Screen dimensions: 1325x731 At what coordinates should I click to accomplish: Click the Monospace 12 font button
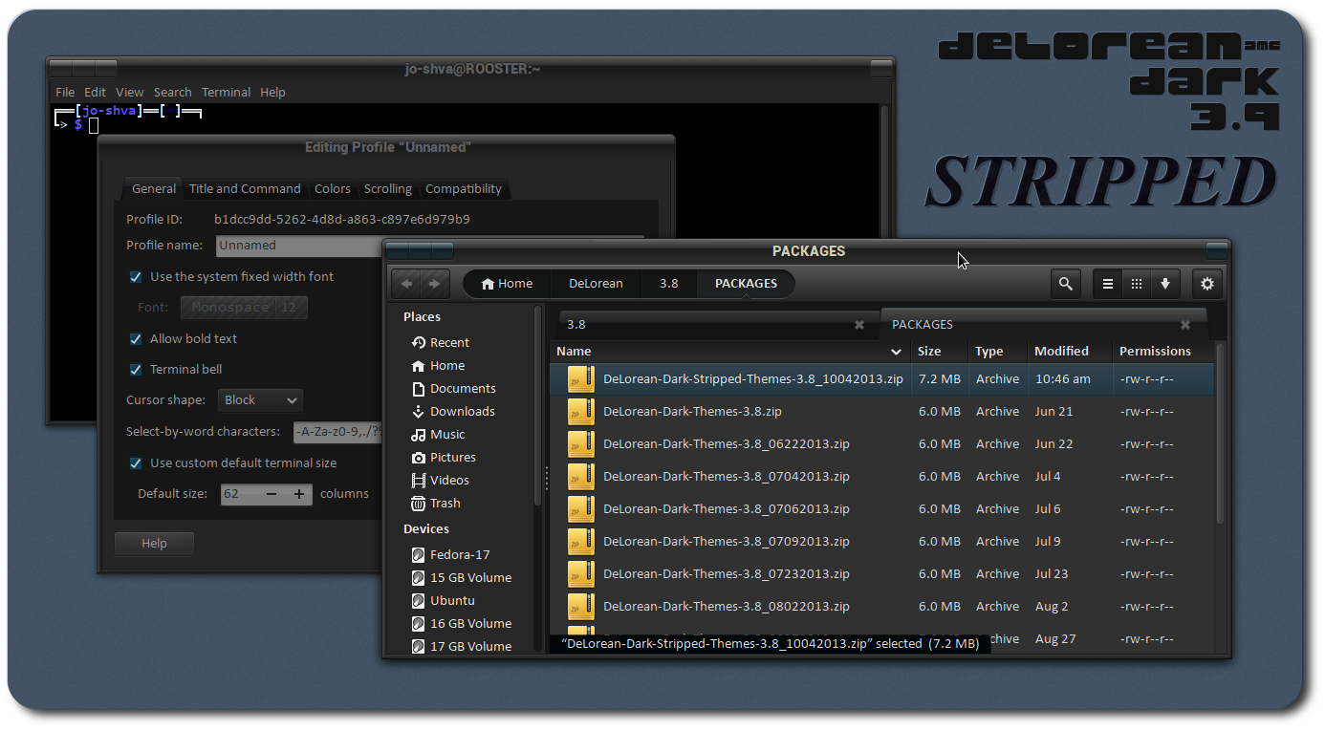244,308
